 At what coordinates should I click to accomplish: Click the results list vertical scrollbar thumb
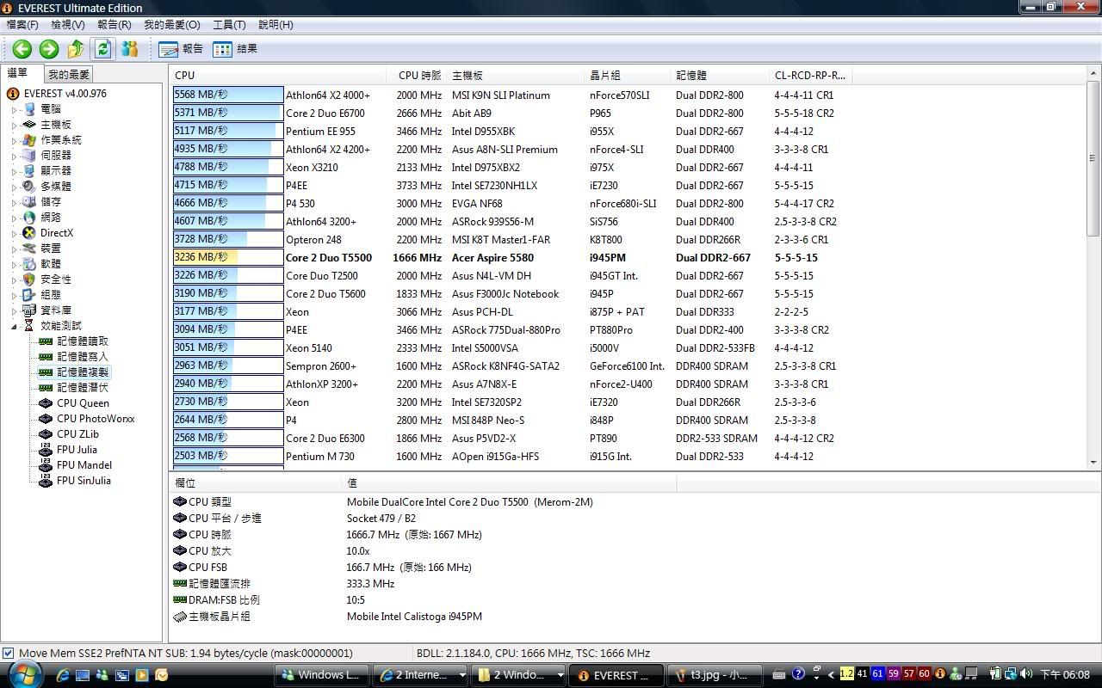coord(1093,158)
